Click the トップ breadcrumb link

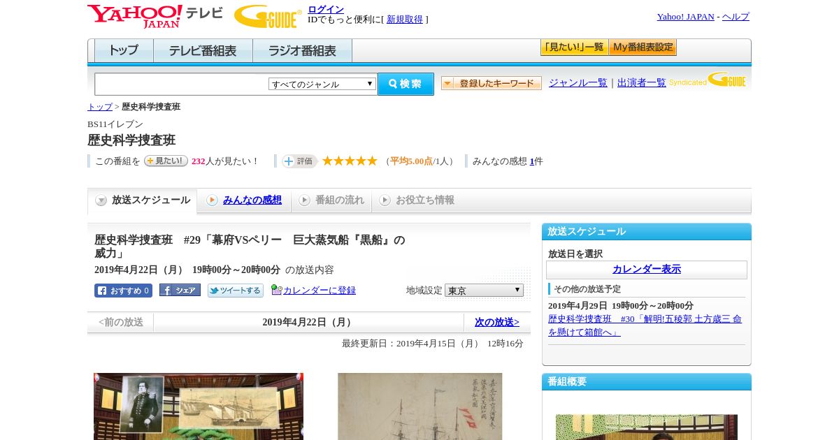(100, 107)
